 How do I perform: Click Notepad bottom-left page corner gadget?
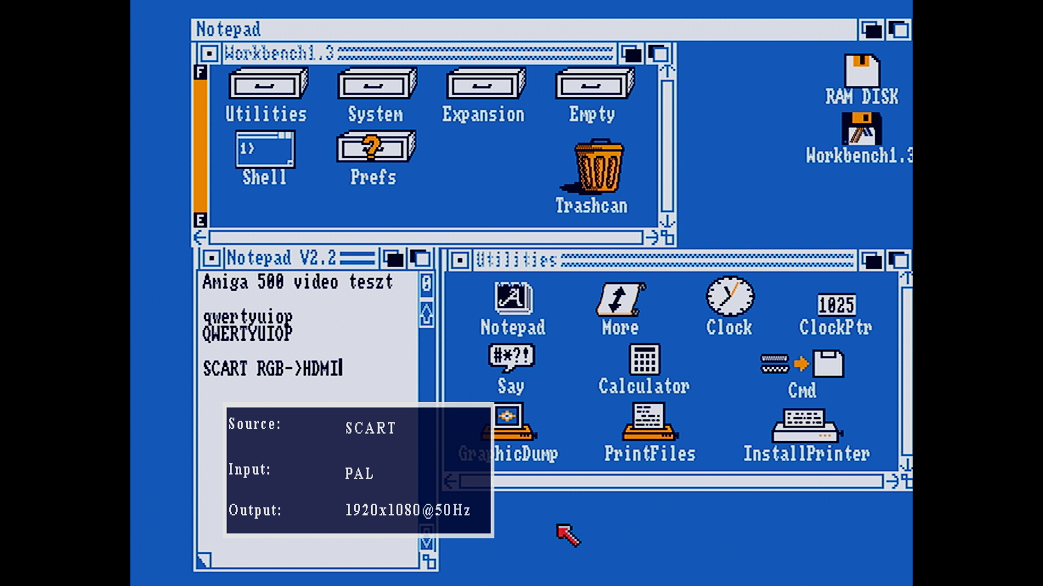click(x=204, y=559)
